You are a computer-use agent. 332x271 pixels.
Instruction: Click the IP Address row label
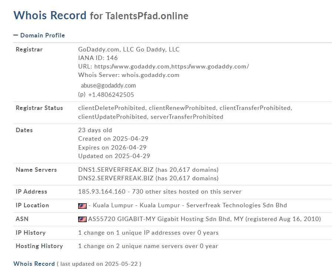pos(31,192)
